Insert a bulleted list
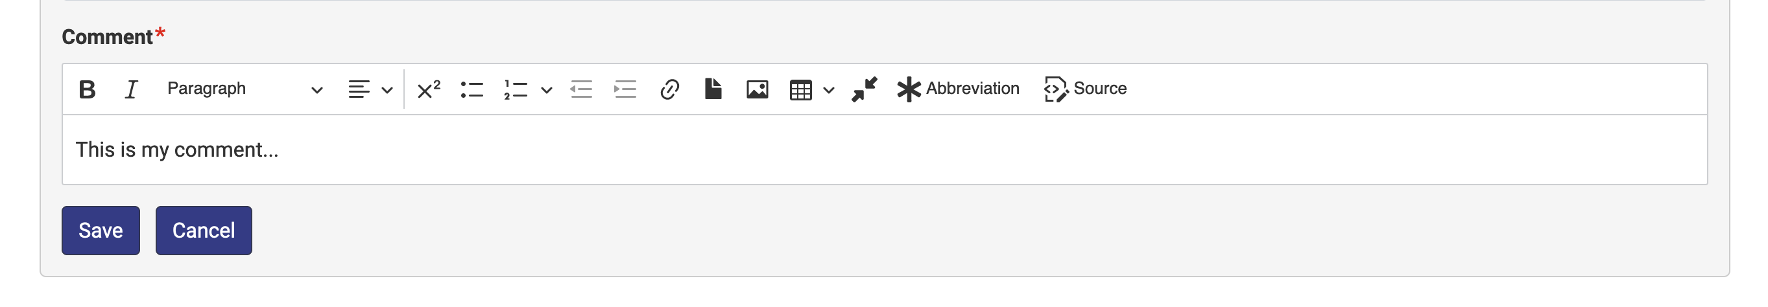This screenshot has width=1768, height=307. pyautogui.click(x=472, y=89)
